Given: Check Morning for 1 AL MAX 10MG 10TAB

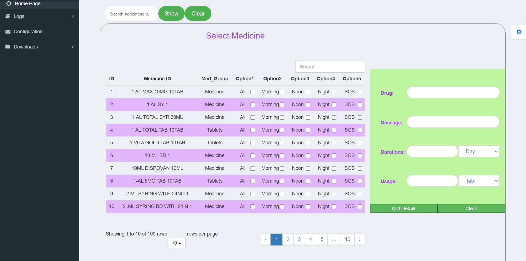Looking at the screenshot, I should pos(282,92).
